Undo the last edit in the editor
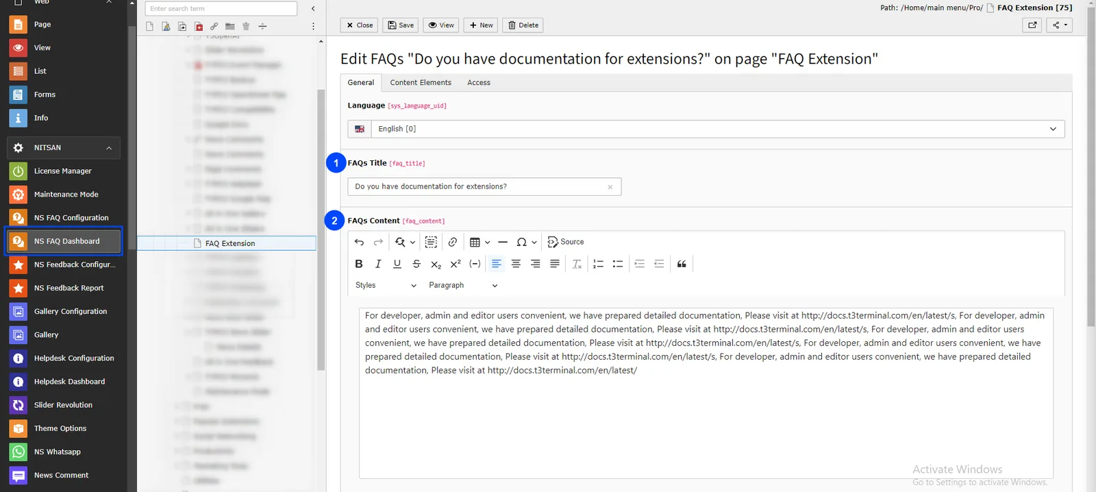 click(x=359, y=242)
